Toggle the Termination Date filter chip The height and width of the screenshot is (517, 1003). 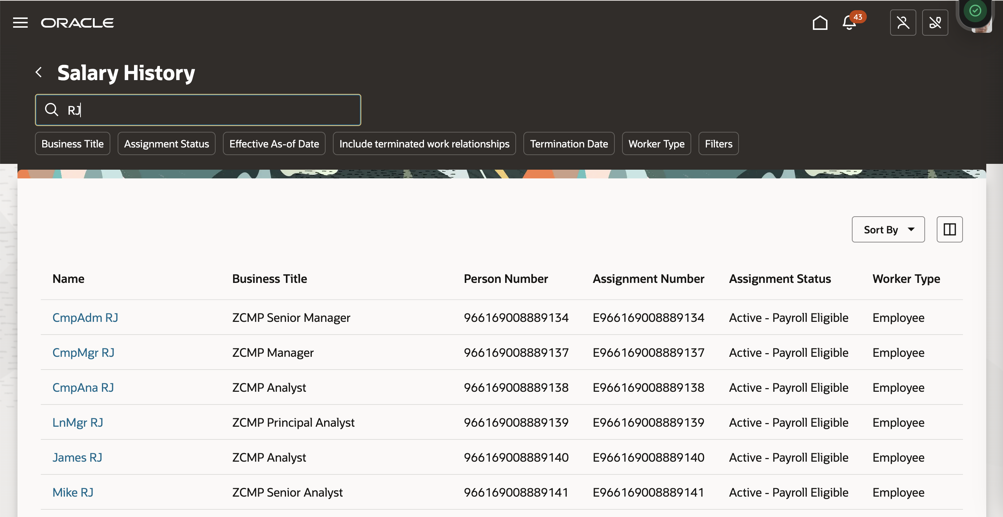(x=569, y=143)
